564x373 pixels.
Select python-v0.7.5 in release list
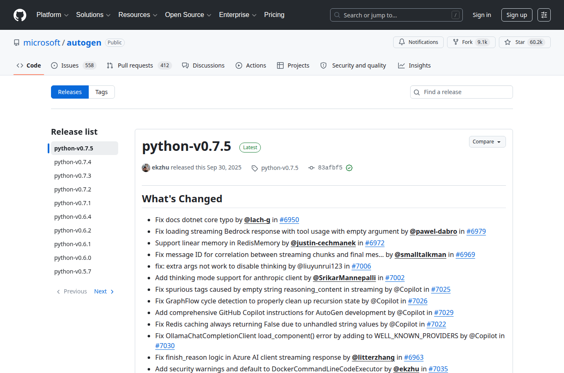[84, 148]
